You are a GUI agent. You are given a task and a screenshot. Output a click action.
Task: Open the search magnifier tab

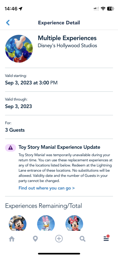coord(83,239)
